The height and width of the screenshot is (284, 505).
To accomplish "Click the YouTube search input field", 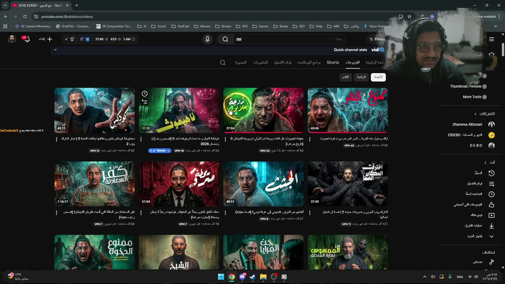I will [290, 39].
